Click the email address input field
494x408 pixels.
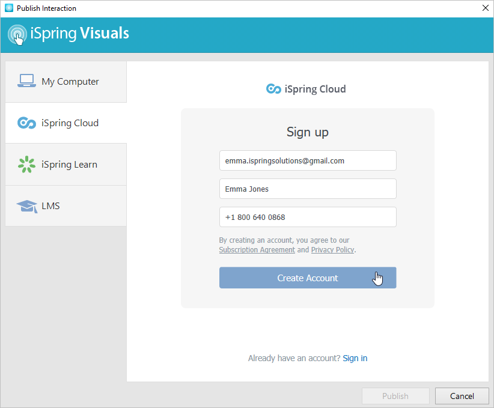(x=308, y=160)
